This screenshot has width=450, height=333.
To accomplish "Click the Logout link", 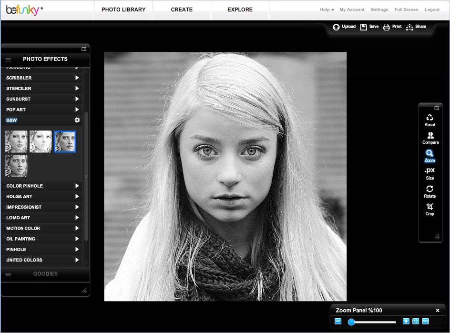I will coord(432,10).
